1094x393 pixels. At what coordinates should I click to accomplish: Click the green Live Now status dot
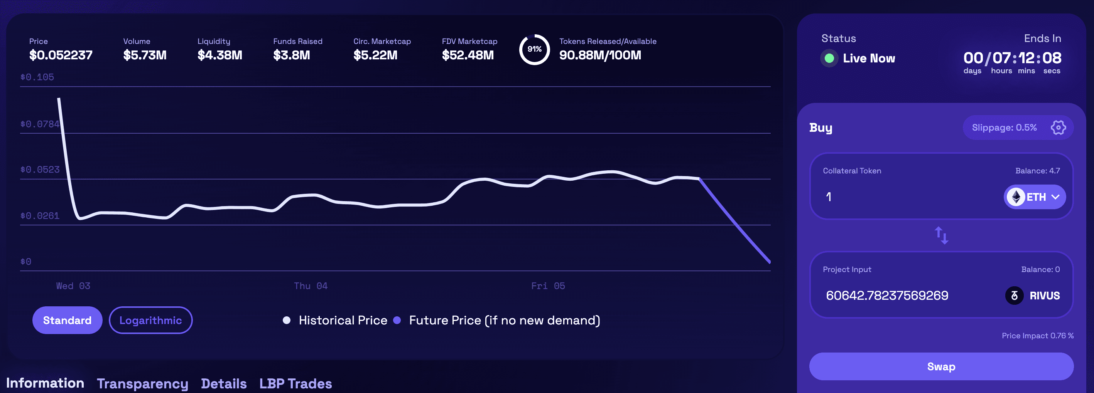[829, 58]
